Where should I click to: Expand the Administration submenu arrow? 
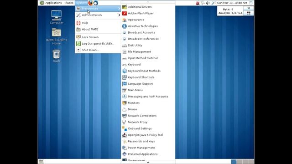click(119, 15)
